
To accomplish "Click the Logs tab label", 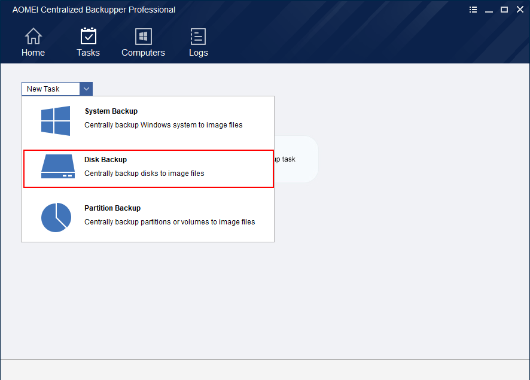I will [x=199, y=53].
